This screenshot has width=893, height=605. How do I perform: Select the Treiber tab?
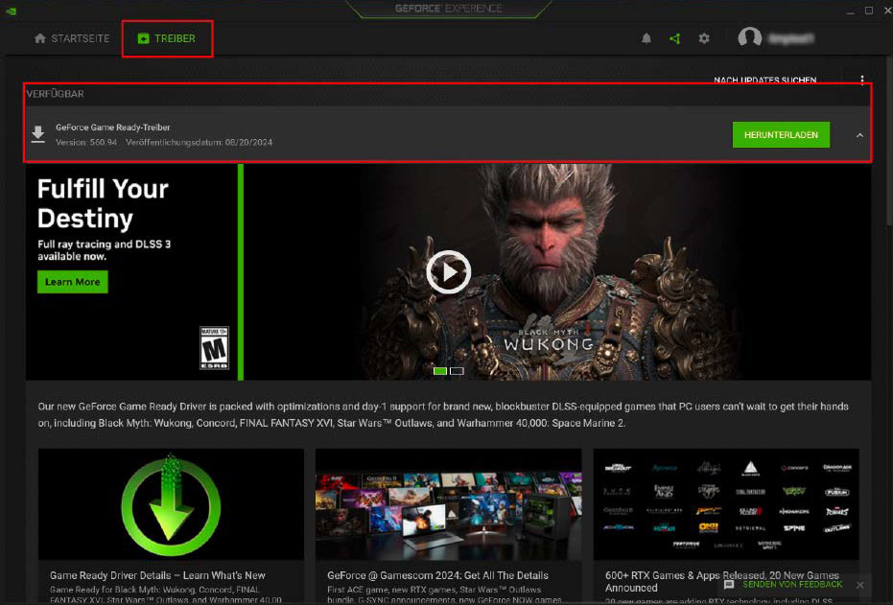(x=167, y=38)
